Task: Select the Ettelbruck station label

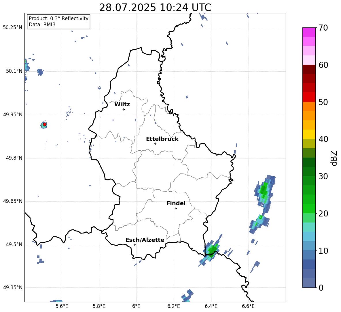Action: click(162, 139)
